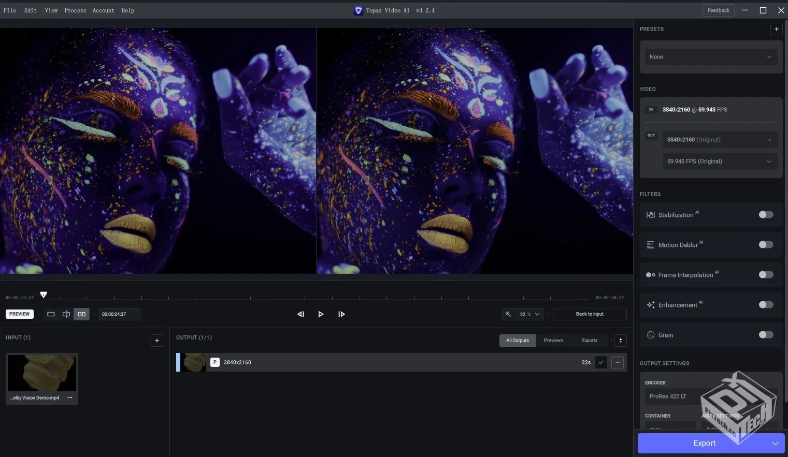
Task: Play the video preview
Action: pyautogui.click(x=321, y=314)
